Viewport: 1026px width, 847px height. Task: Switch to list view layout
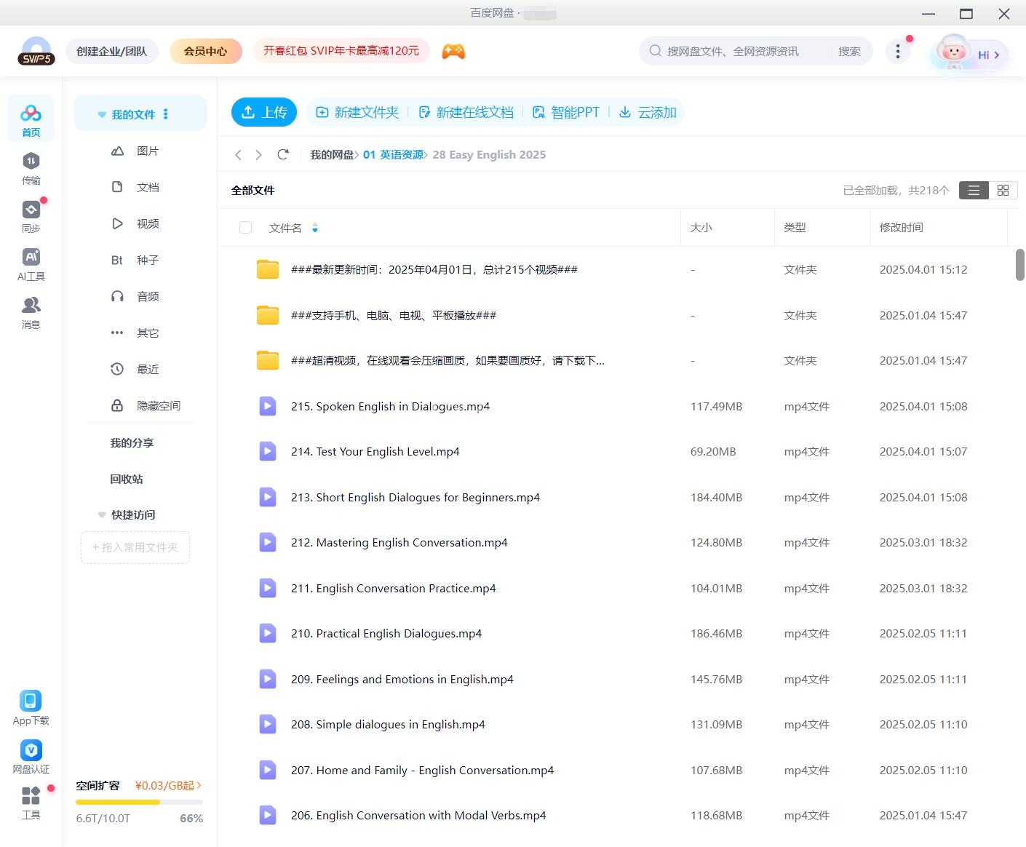coord(974,190)
